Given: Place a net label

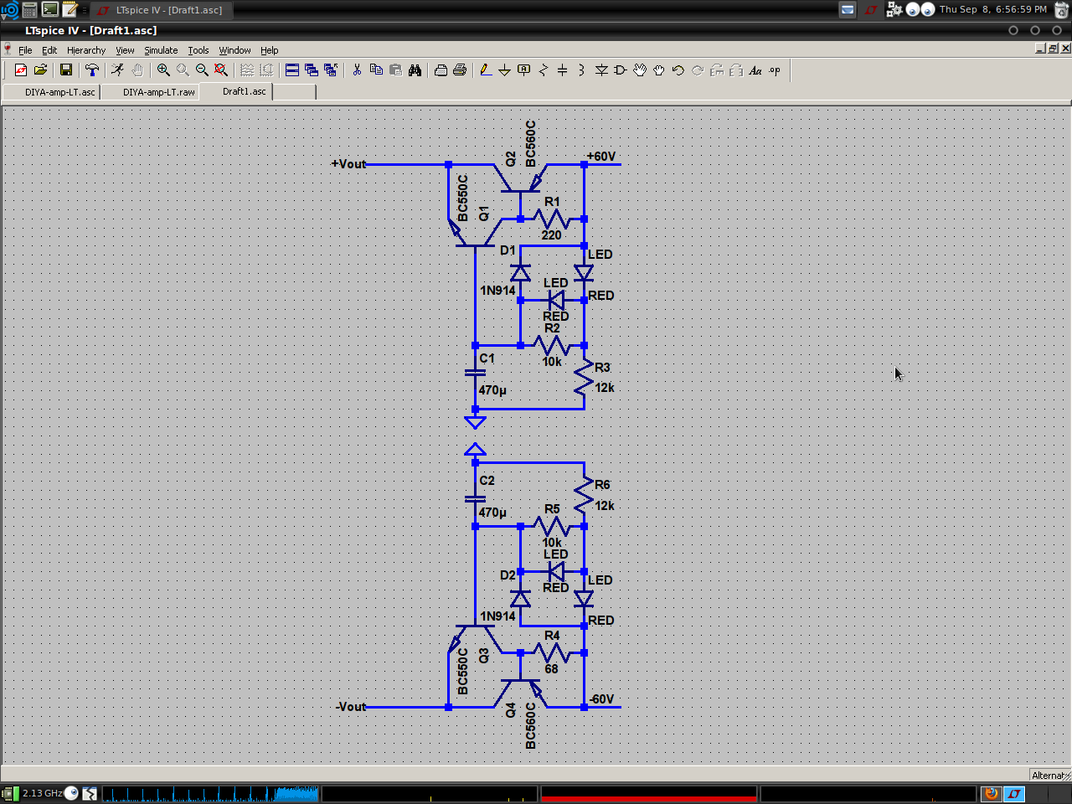Looking at the screenshot, I should (524, 70).
